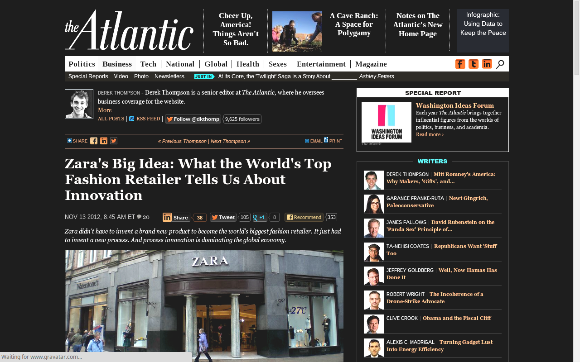The image size is (580, 362).
Task: Open the search magnifier icon
Action: pos(500,64)
